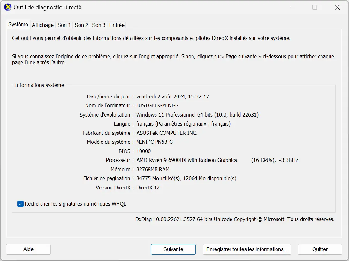Click the Quitter button
This screenshot has width=349, height=261.
tap(320, 249)
